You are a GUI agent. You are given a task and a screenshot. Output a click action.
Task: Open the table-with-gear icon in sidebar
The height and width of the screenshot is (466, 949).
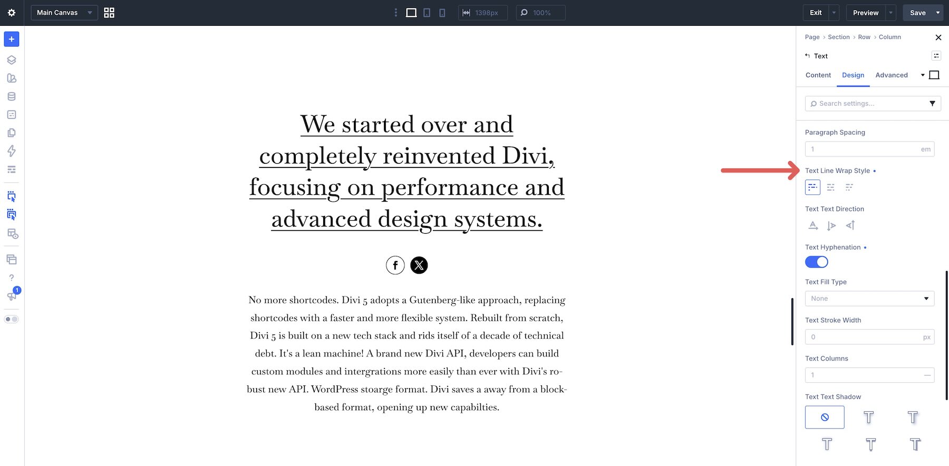click(x=12, y=233)
